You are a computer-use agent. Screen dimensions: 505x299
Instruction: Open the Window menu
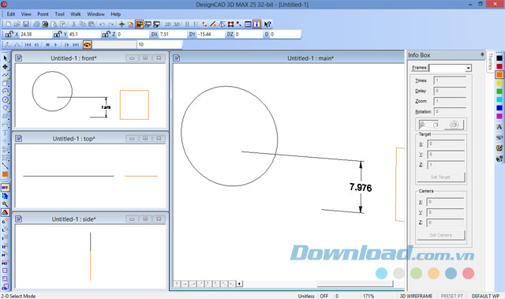point(96,14)
